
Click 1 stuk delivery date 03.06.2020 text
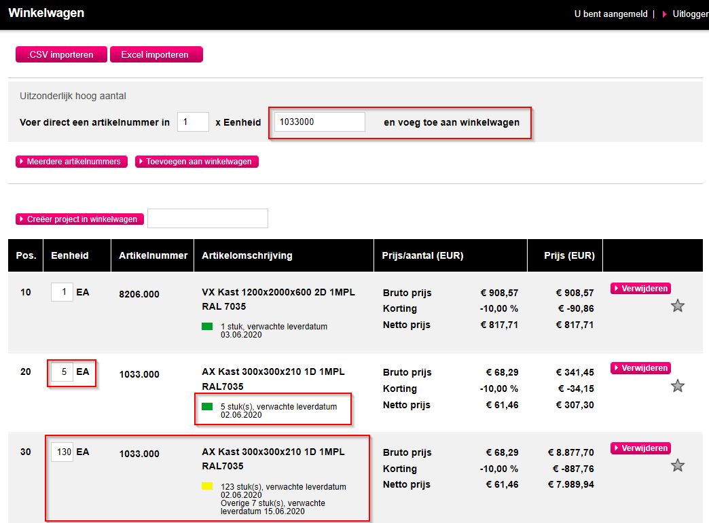tap(274, 331)
